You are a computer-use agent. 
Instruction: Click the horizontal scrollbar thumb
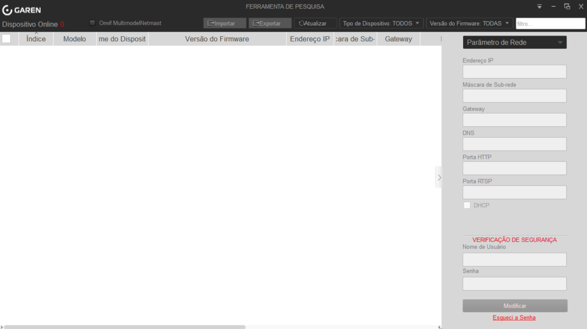point(124,327)
